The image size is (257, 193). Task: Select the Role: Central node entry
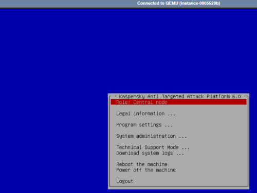pyautogui.click(x=178, y=102)
